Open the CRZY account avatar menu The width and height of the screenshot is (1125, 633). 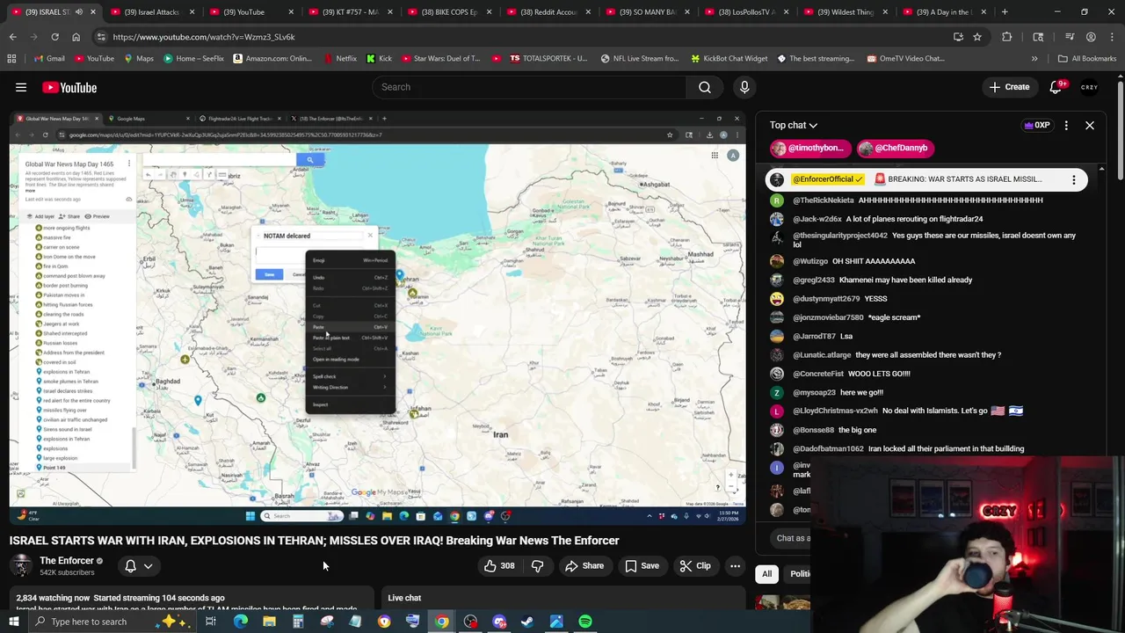pos(1090,87)
